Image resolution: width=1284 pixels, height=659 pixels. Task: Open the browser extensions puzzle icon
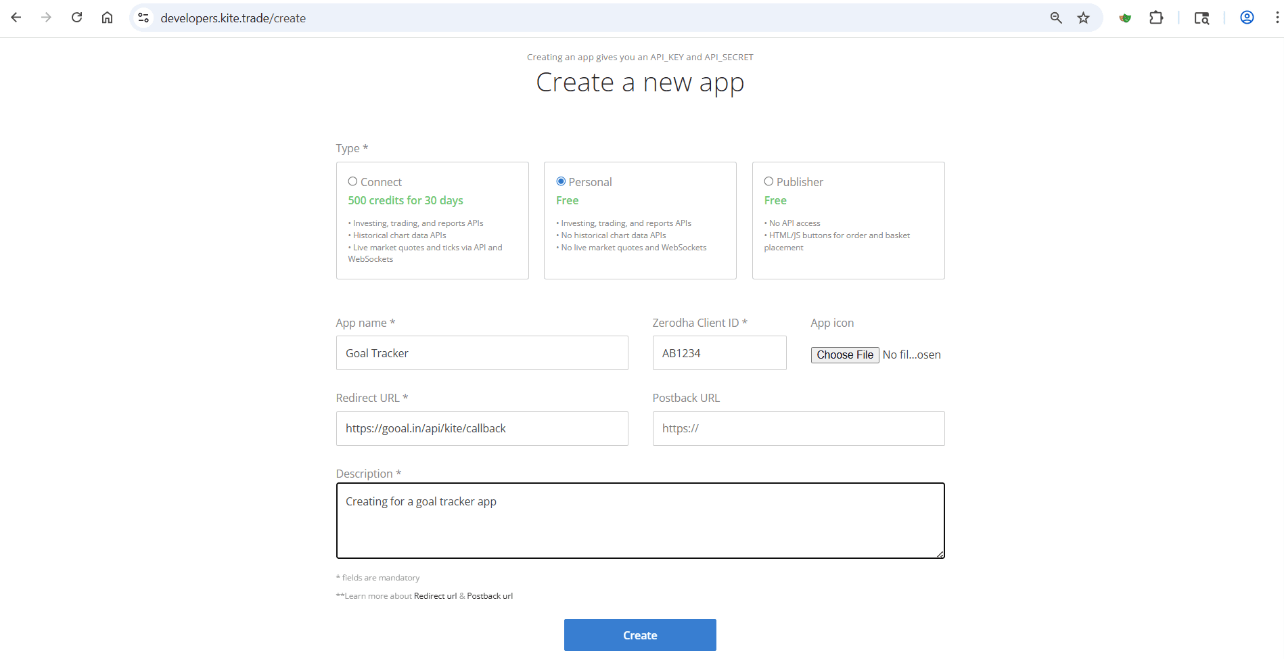[1157, 18]
